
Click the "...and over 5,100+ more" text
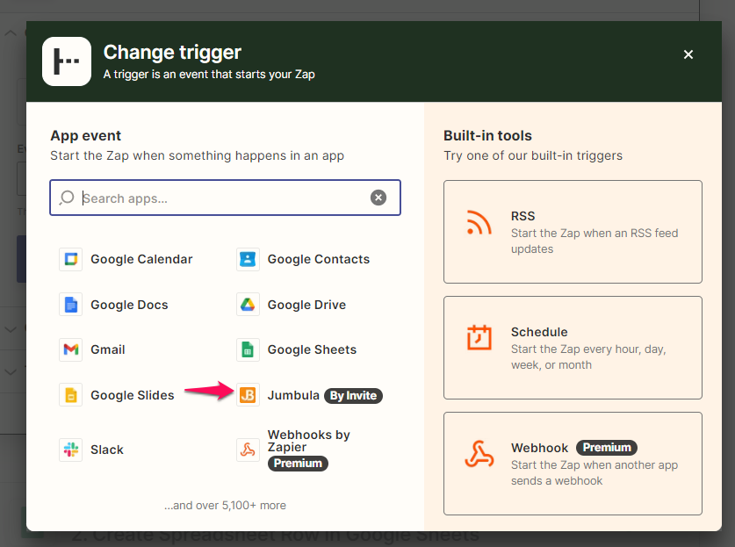tap(225, 505)
